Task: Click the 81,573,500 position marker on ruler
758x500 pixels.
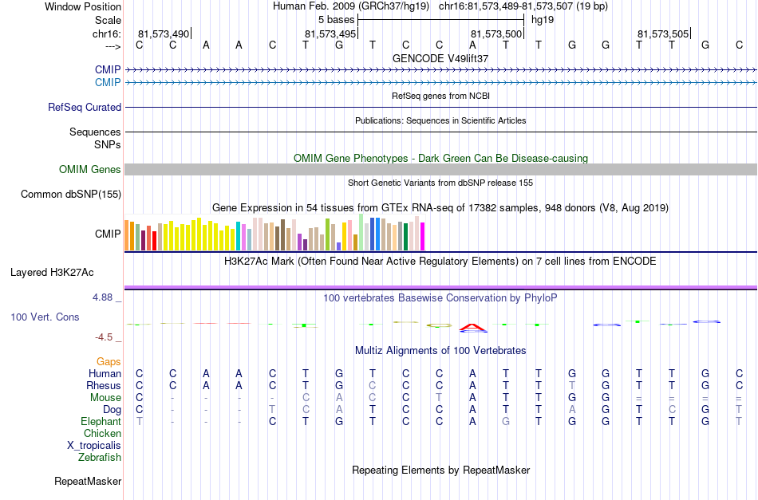Action: tap(496, 33)
